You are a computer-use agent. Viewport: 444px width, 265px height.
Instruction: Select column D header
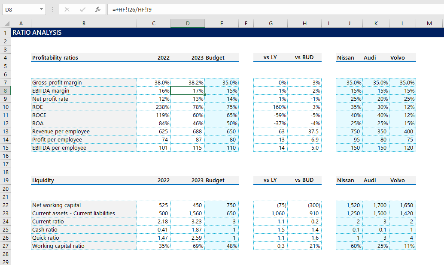click(188, 24)
